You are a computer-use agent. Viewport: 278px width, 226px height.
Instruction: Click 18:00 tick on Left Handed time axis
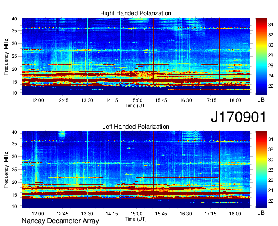click(235, 214)
